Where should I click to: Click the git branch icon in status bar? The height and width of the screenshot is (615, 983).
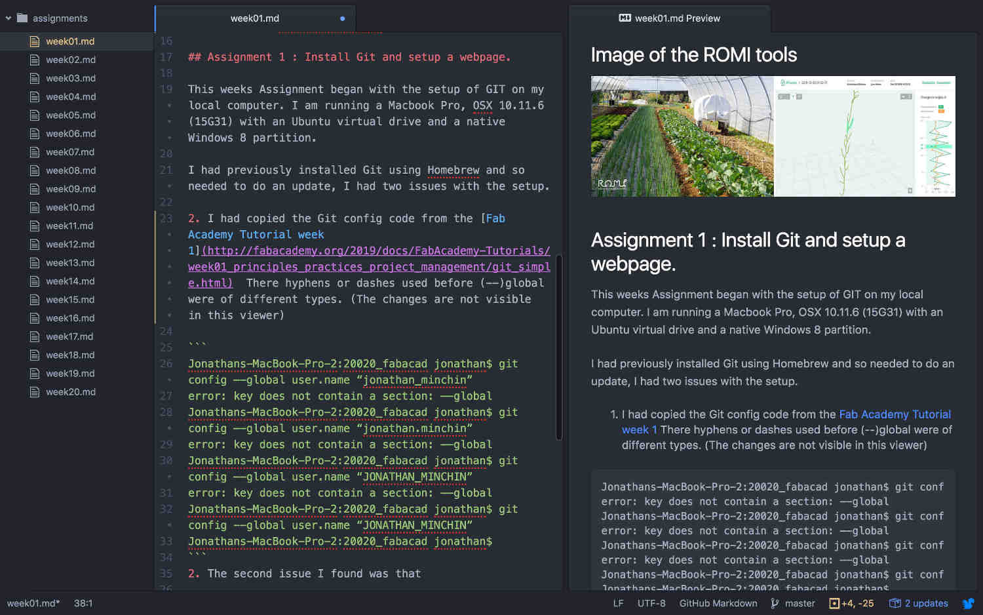click(775, 603)
